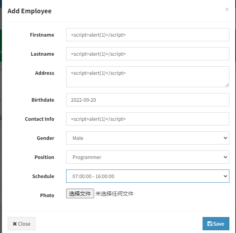This screenshot has height=233, width=236.
Task: Focus the Address text area
Action: coord(148,77)
